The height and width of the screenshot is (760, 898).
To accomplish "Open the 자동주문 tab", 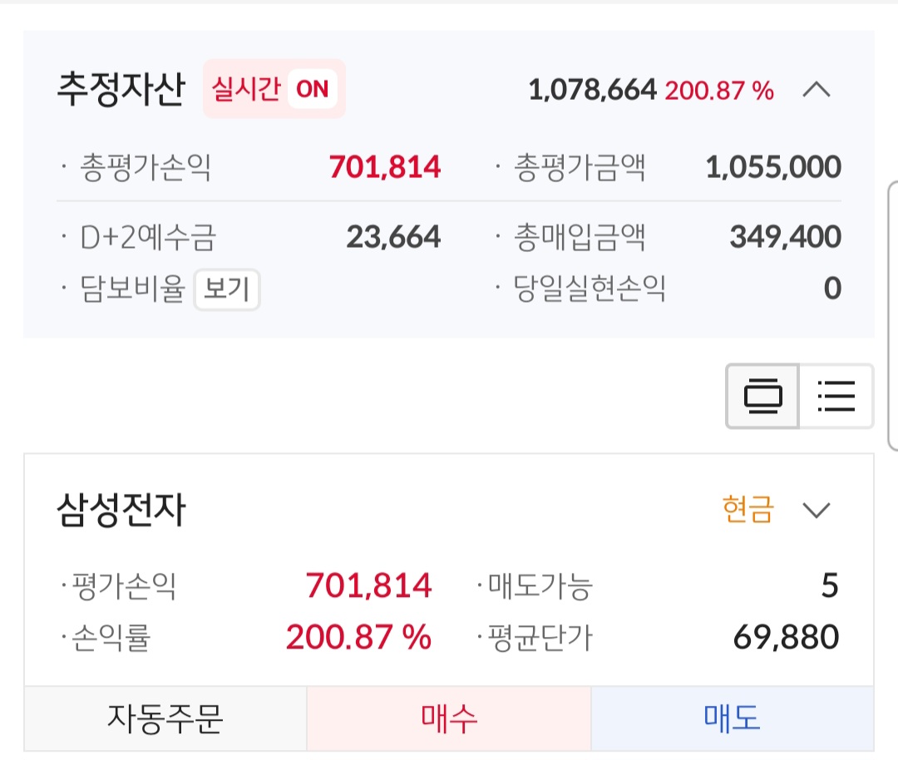I will pos(165,718).
